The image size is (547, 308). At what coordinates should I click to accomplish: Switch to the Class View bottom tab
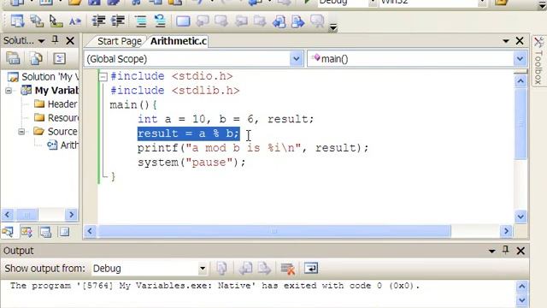point(26,232)
